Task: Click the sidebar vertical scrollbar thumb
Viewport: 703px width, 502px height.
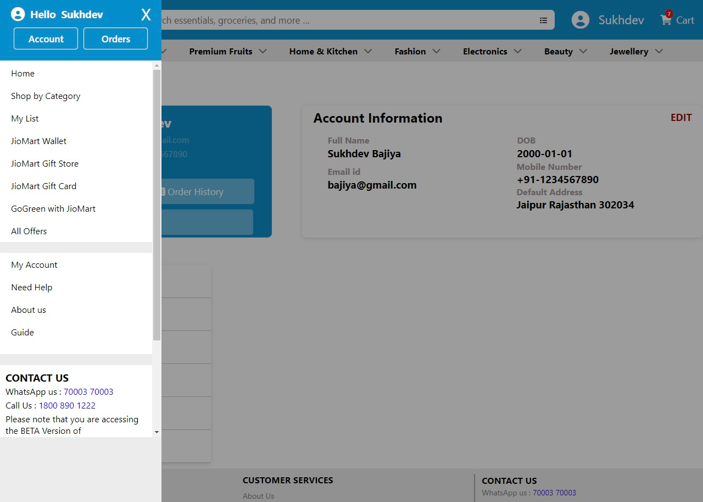Action: (x=157, y=205)
